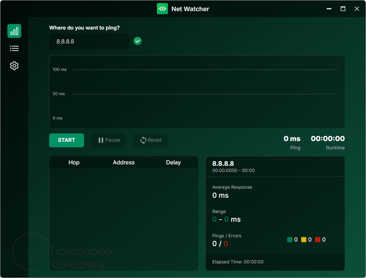Open the ping statistics chart view
The width and height of the screenshot is (366, 278).
[14, 31]
